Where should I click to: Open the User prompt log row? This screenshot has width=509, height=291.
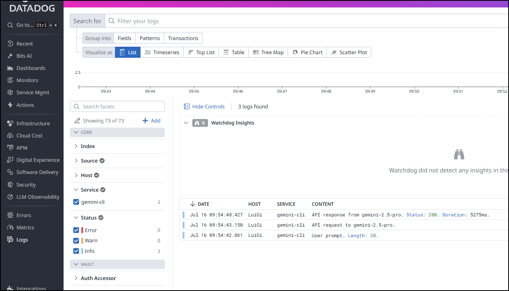(344, 235)
